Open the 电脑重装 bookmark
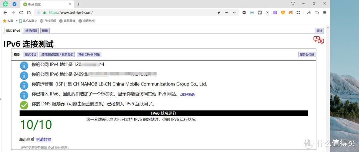This screenshot has height=152, width=359. 67,21
